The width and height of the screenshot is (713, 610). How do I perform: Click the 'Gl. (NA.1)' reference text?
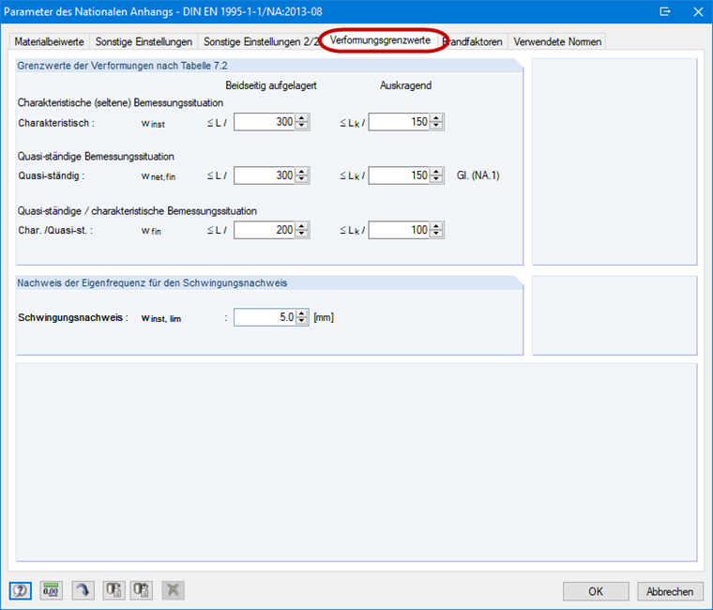478,175
